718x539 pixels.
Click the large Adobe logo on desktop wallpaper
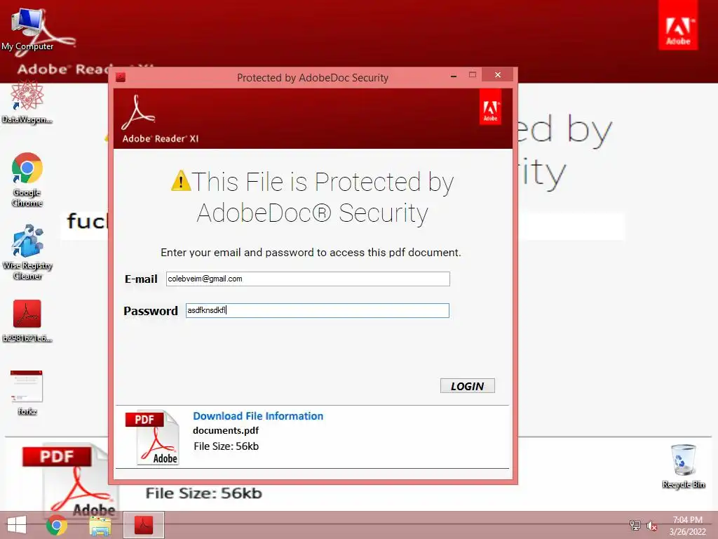(x=678, y=25)
